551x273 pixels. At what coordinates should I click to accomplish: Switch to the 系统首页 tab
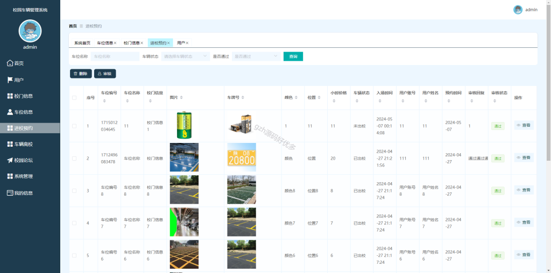tap(82, 43)
